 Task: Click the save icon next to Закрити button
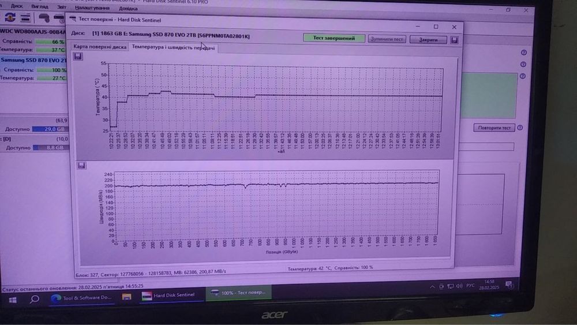tap(455, 40)
